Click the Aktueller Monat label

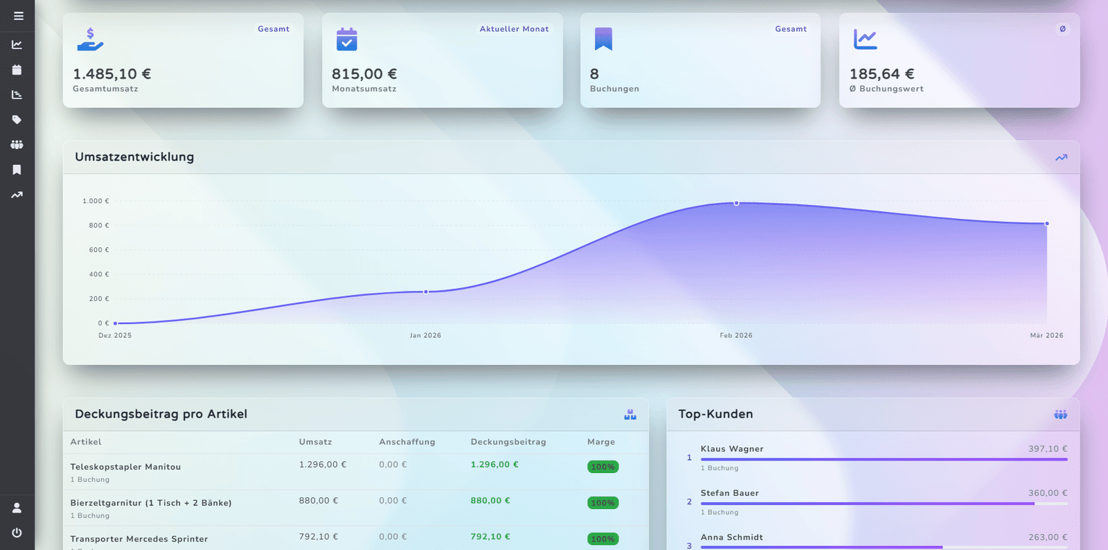tap(514, 29)
